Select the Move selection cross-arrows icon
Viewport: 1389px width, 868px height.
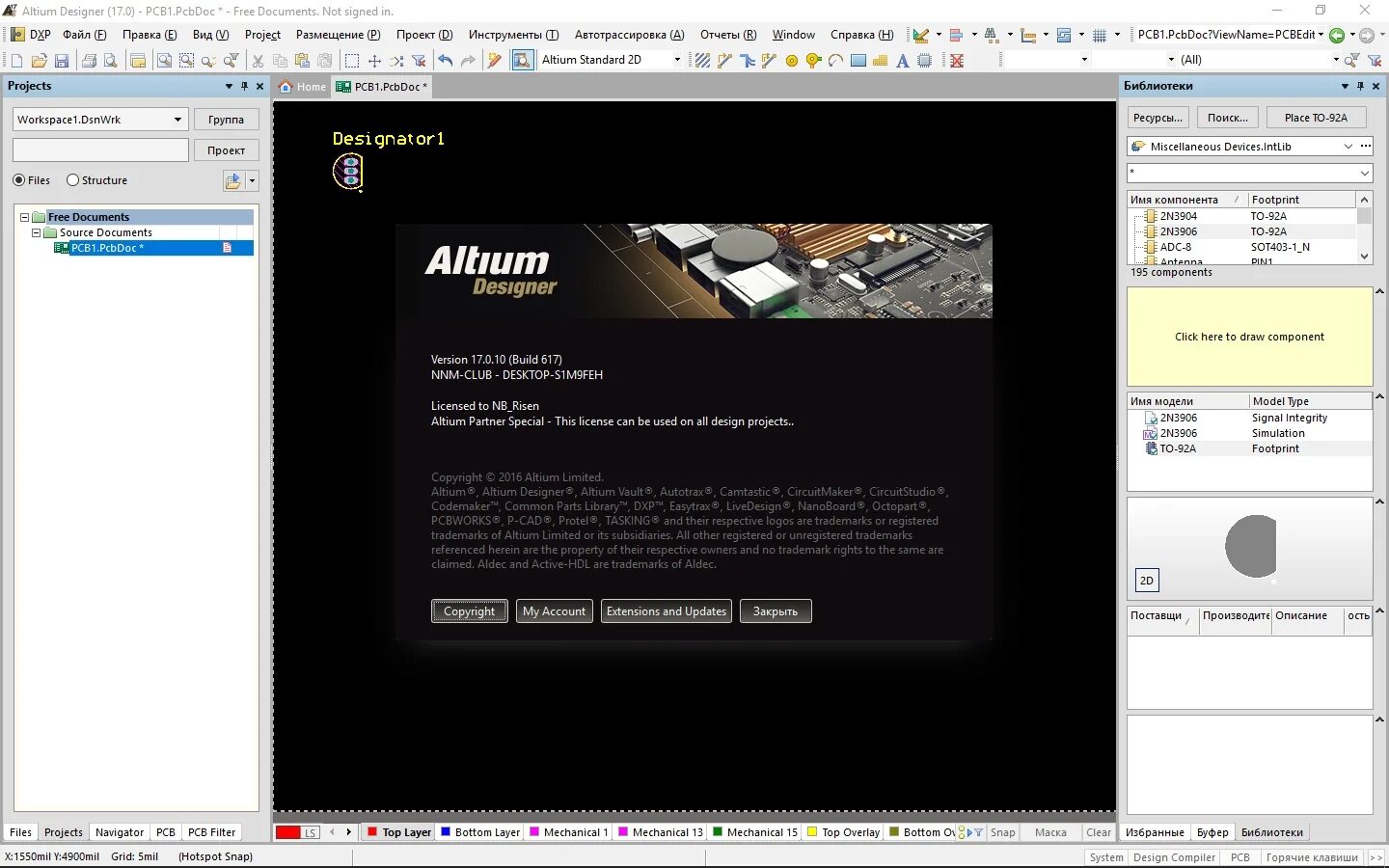click(x=374, y=61)
